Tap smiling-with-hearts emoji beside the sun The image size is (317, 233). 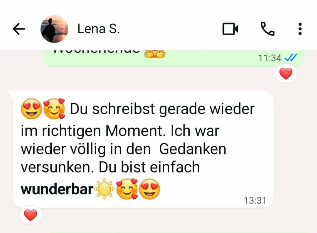click(x=127, y=189)
